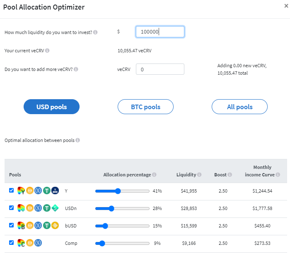Viewport: 290px width, 254px height.
Task: Click the 28% allocation value
Action: 157,208
